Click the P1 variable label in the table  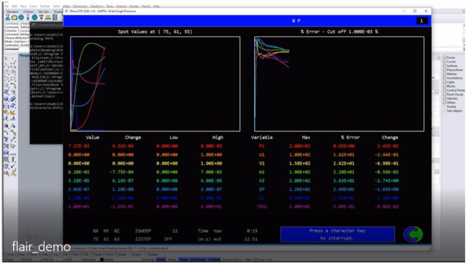tap(262, 146)
